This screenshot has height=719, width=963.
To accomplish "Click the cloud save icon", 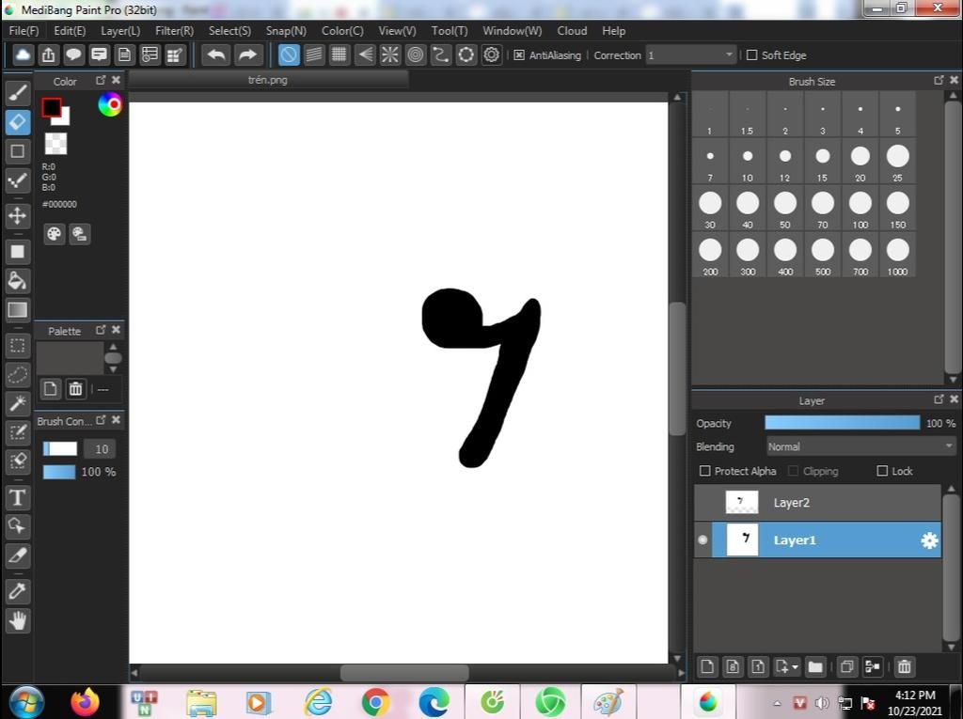I will point(23,55).
